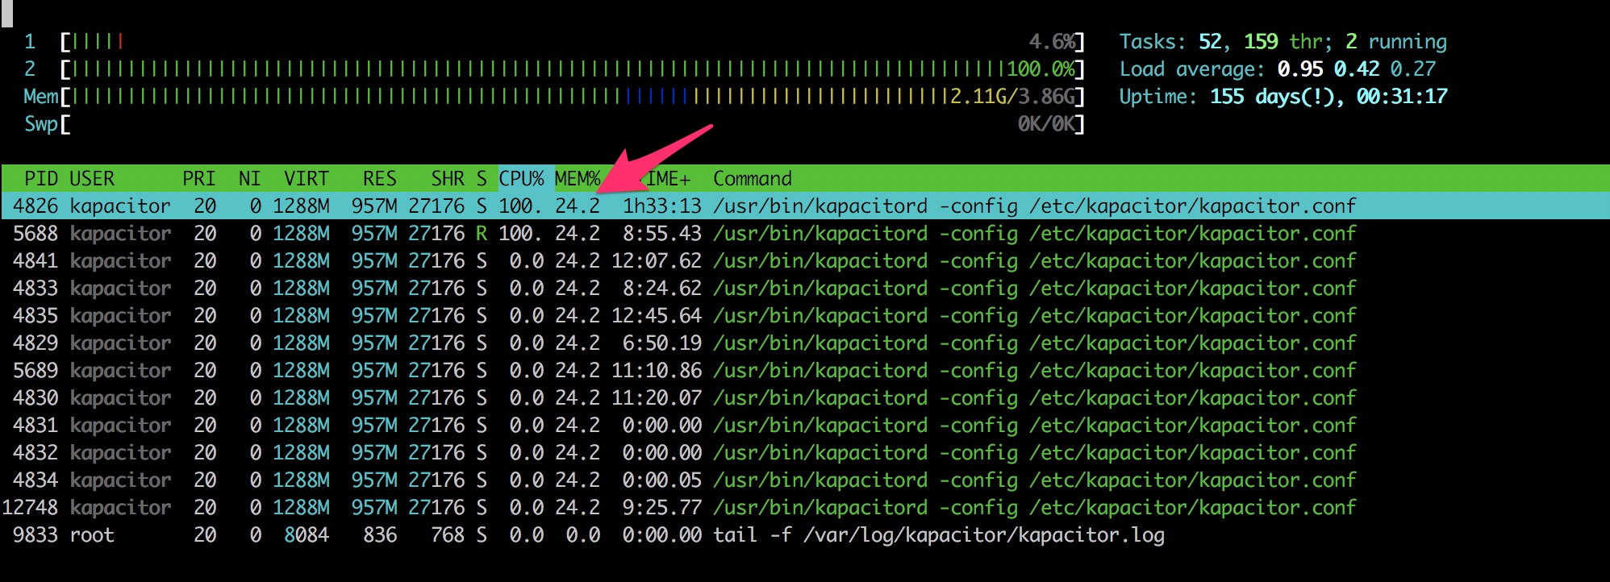Image resolution: width=1610 pixels, height=582 pixels.
Task: Select the process with PID 5689
Action: click(805, 370)
